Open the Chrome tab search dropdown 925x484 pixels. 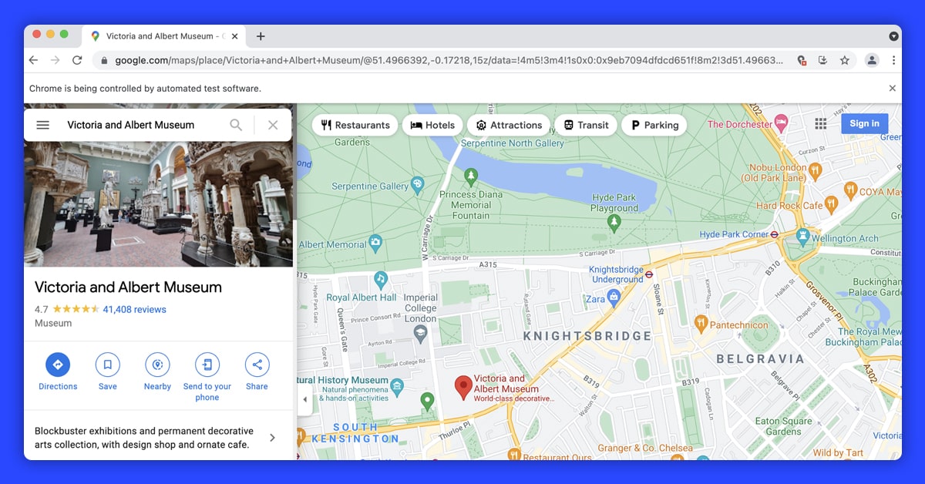(x=893, y=36)
